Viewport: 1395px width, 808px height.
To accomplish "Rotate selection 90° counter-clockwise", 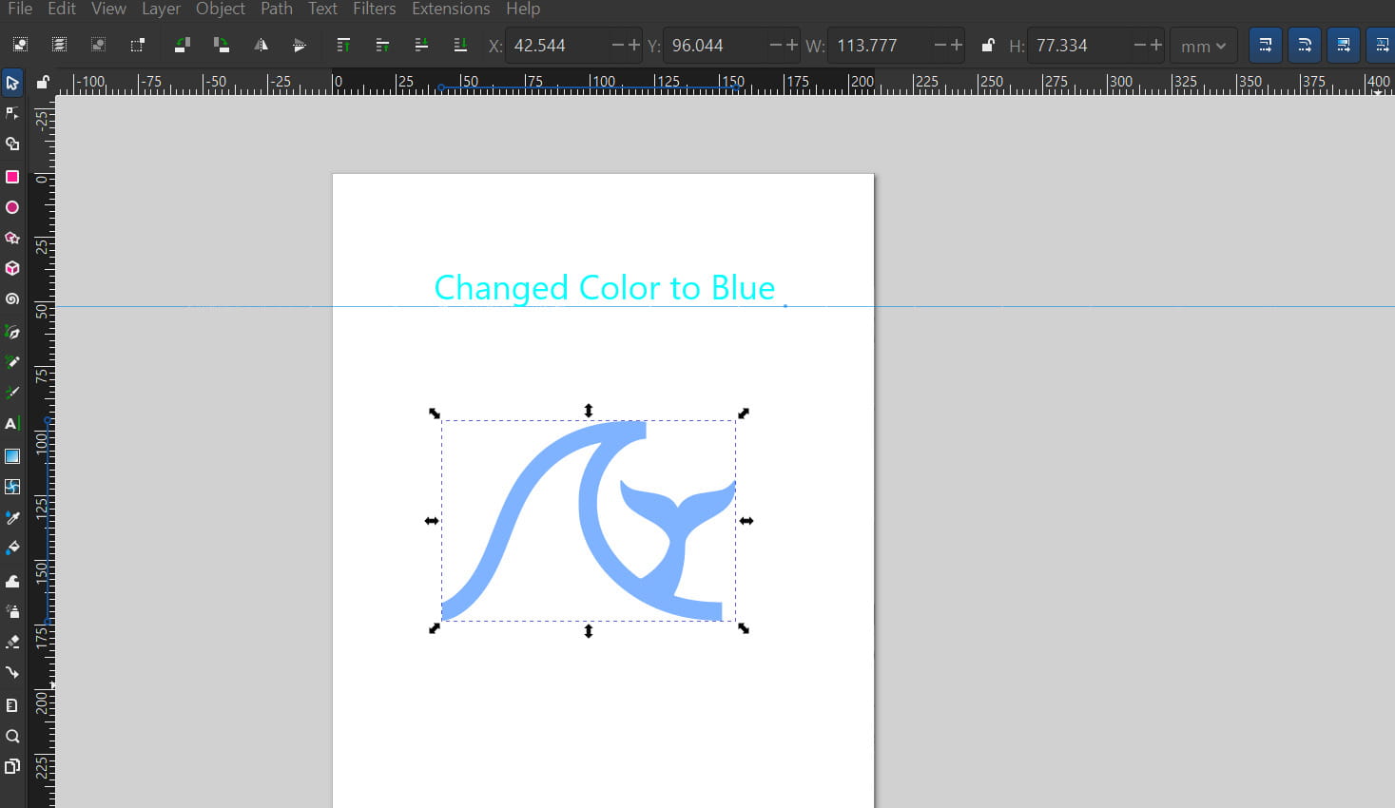I will click(x=183, y=45).
